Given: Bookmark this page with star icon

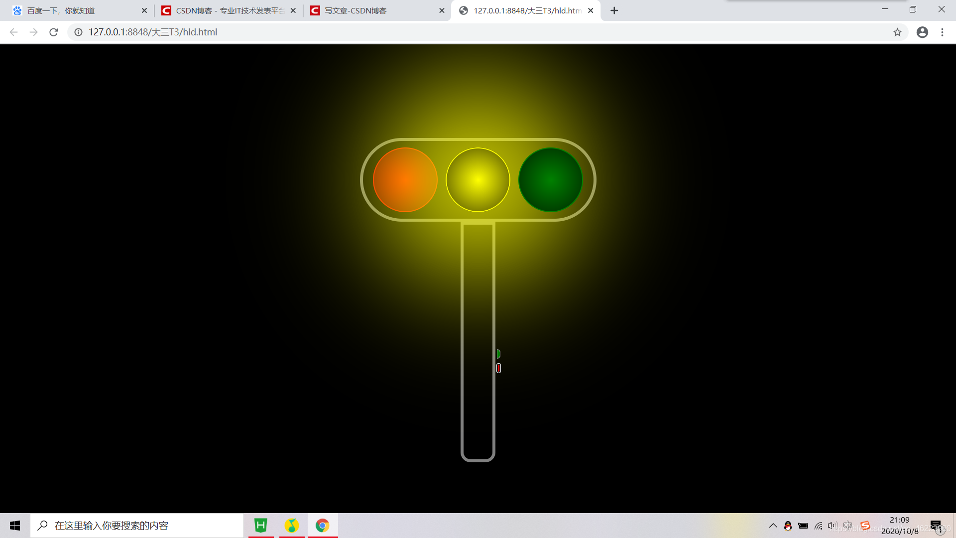Looking at the screenshot, I should (x=897, y=32).
